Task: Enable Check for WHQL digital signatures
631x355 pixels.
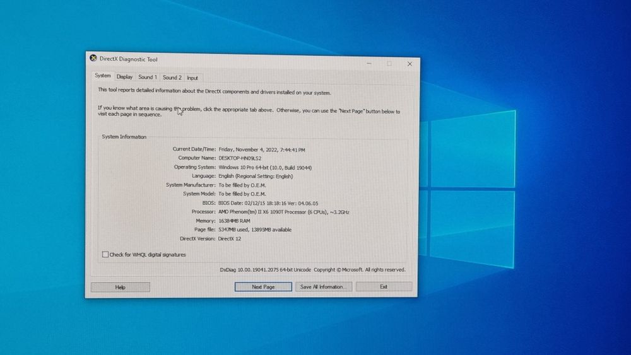Action: [105, 255]
